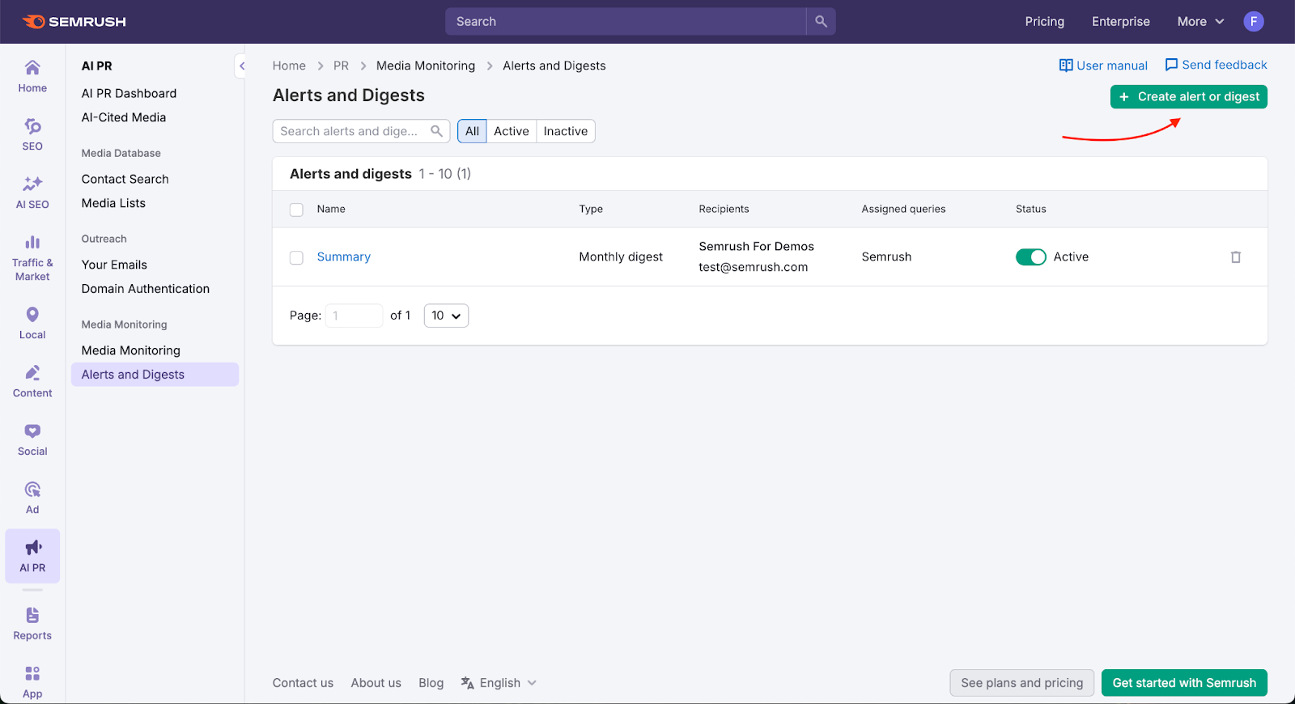Open the English language selector
Image resolution: width=1295 pixels, height=704 pixels.
pos(499,683)
